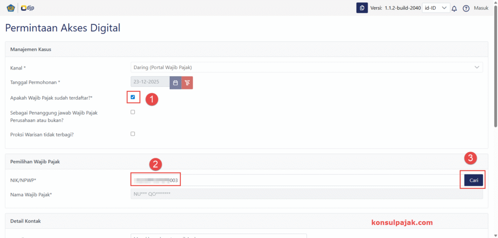Open the help question mark icon
498x238 pixels.
[466, 8]
